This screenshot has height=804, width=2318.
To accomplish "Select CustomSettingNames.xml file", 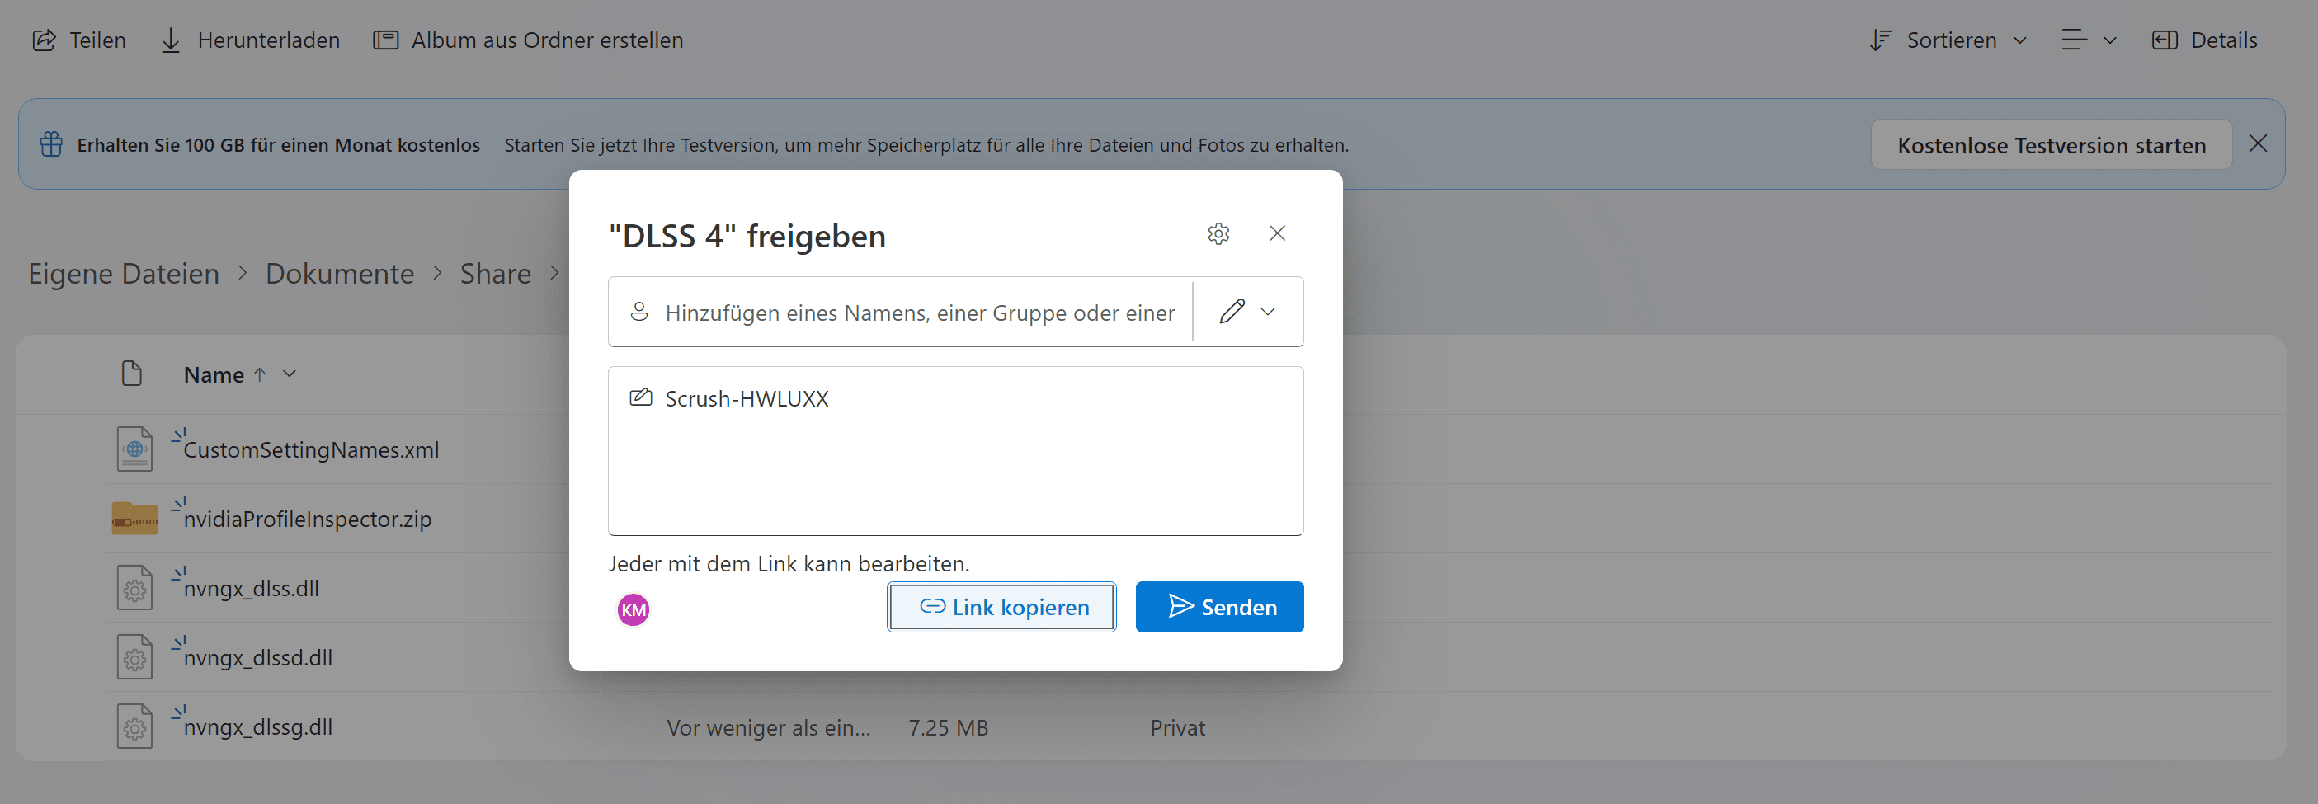I will (x=311, y=449).
